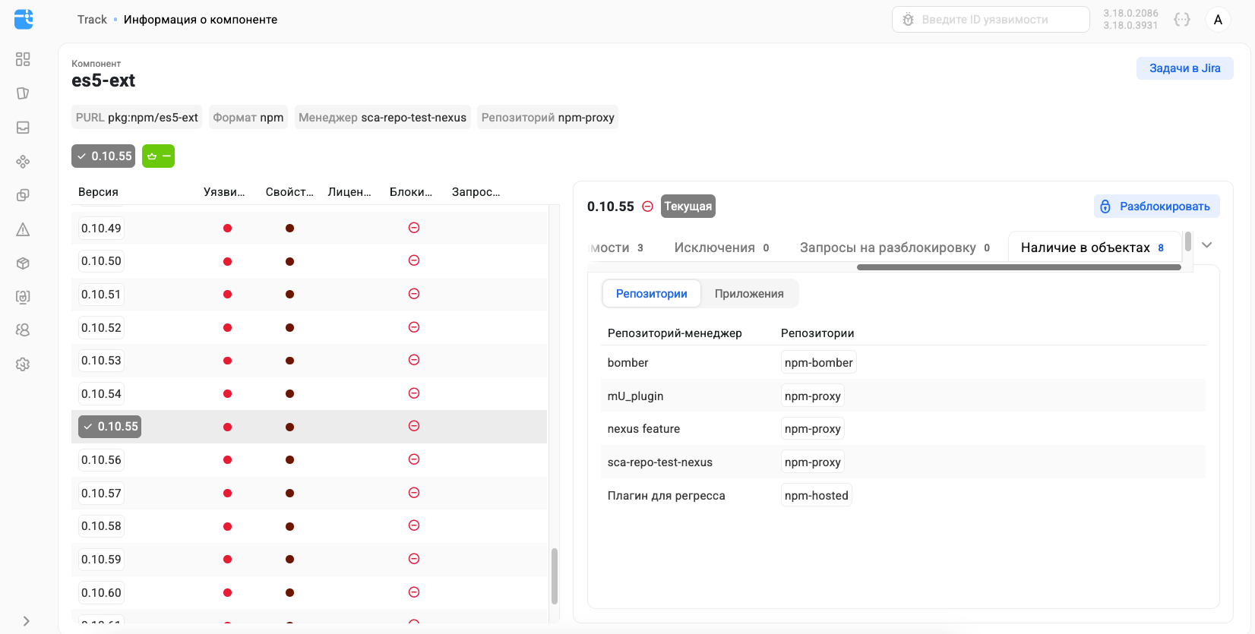Click the npm-bomber repository tag
Screen dimensions: 1255x634
818,363
